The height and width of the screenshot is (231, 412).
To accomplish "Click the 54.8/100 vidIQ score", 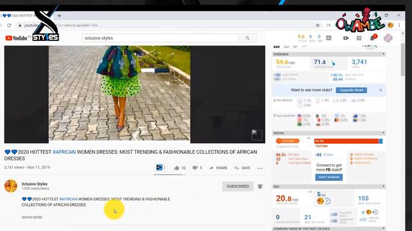I will (285, 62).
